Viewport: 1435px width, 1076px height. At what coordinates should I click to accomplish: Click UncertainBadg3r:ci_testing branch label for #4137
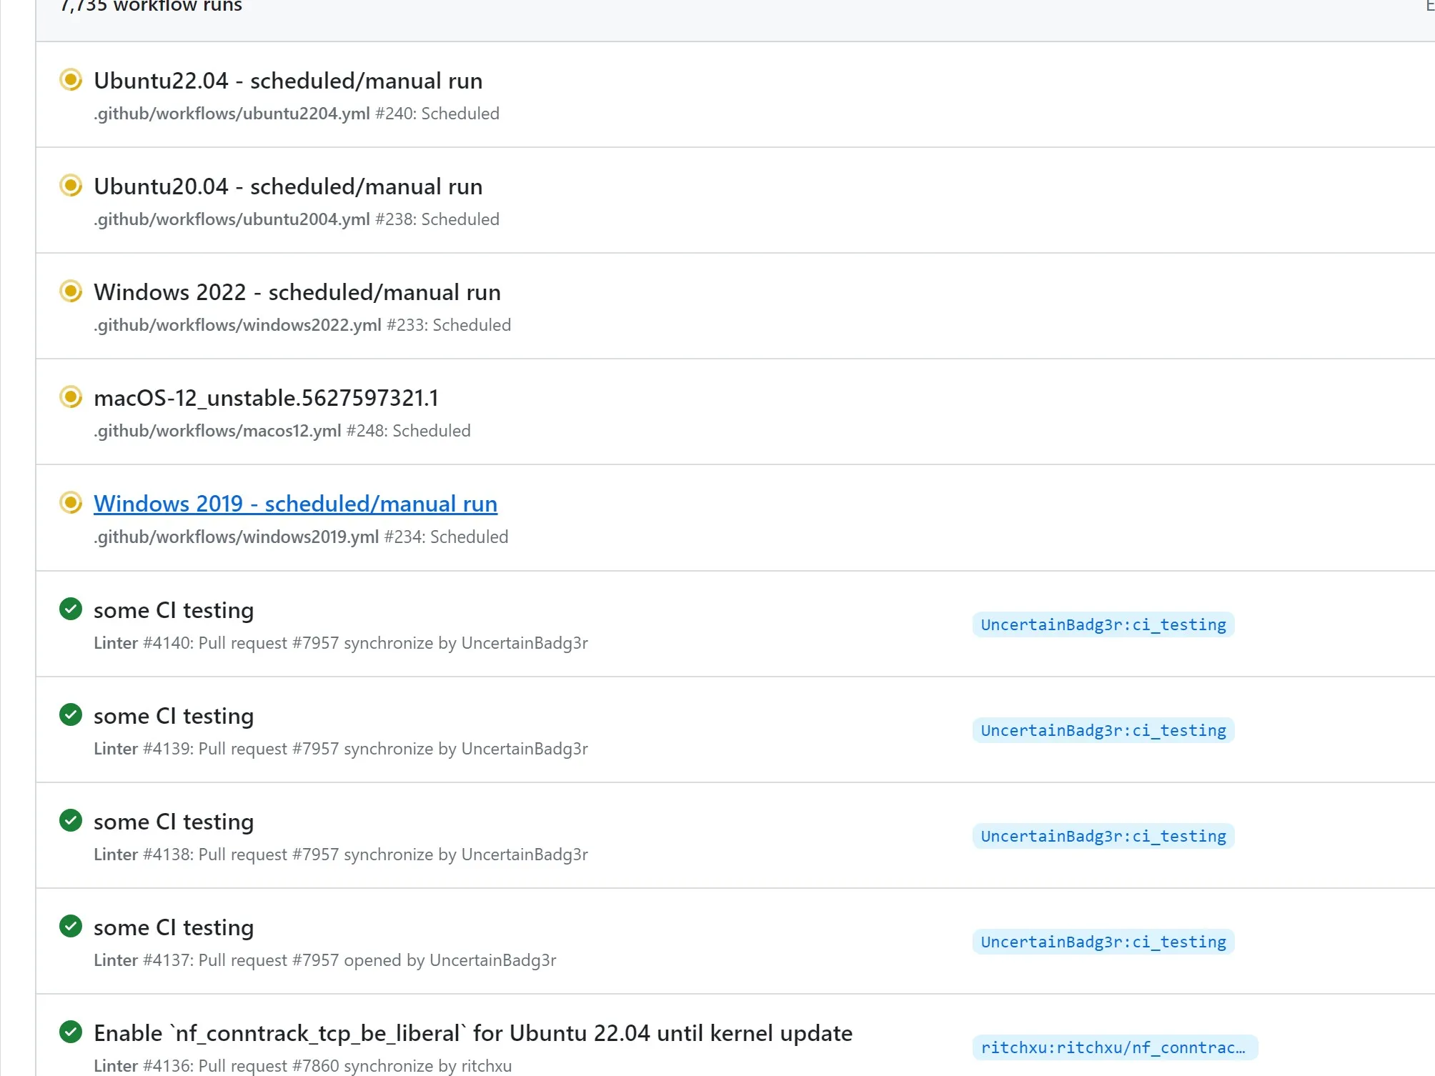coord(1103,942)
